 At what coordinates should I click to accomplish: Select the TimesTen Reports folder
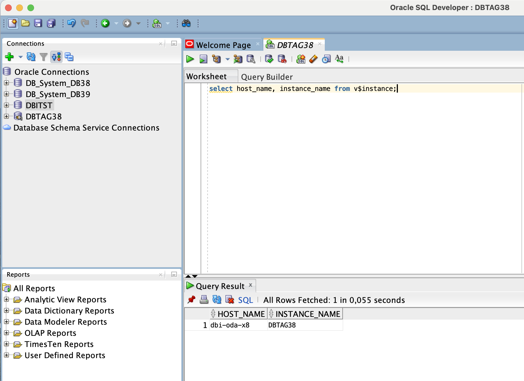click(x=59, y=344)
